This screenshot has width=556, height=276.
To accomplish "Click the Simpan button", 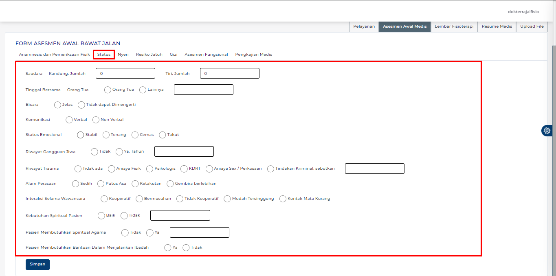I will [x=37, y=264].
